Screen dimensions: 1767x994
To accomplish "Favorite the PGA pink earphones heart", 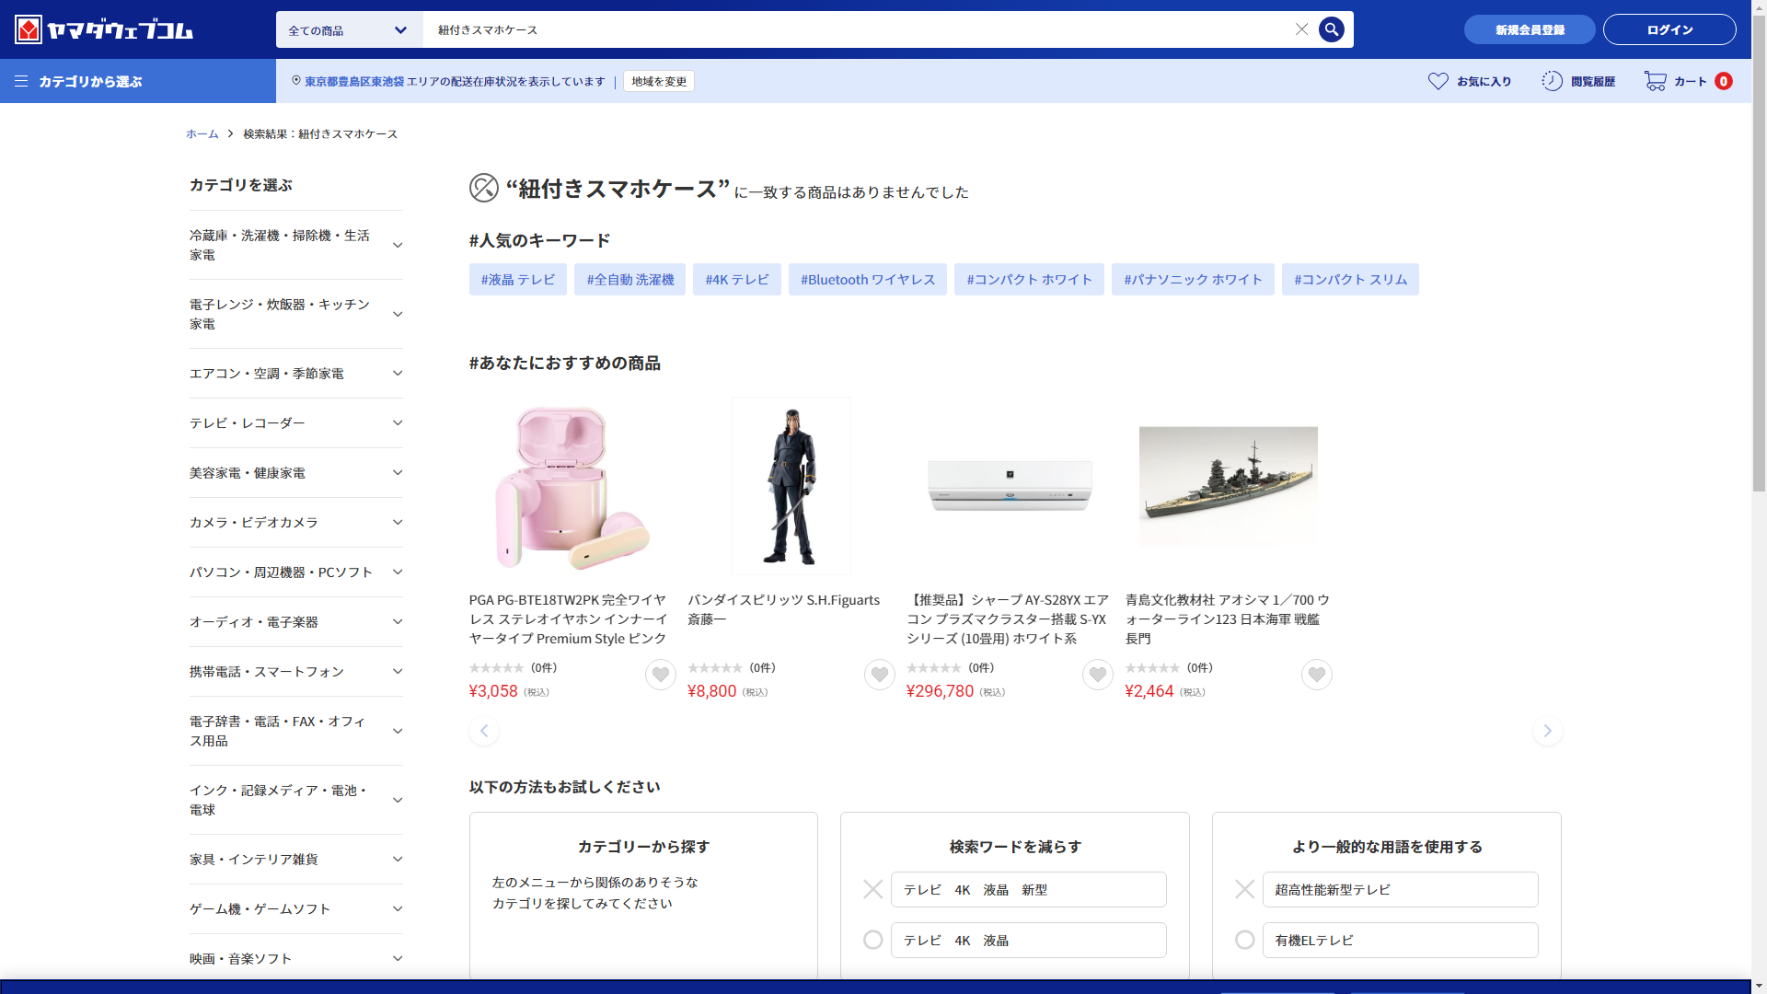I will click(660, 675).
